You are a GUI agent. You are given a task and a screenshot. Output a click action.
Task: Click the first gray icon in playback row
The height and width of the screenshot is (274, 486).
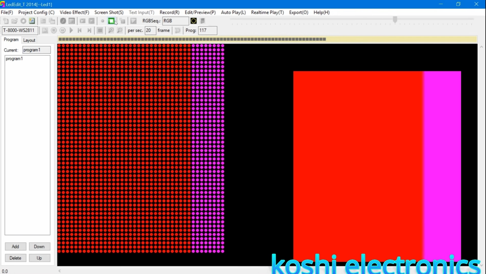coord(45,30)
